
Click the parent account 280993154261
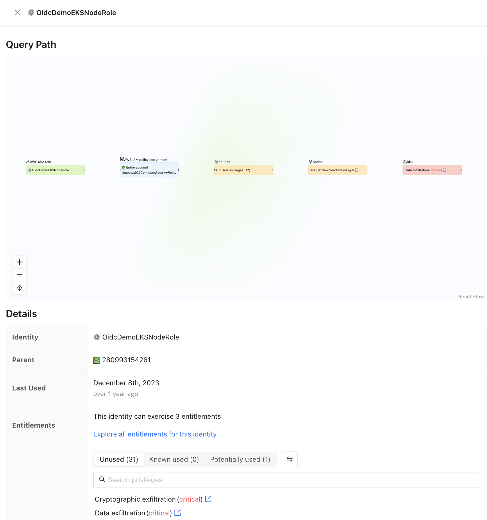(126, 360)
